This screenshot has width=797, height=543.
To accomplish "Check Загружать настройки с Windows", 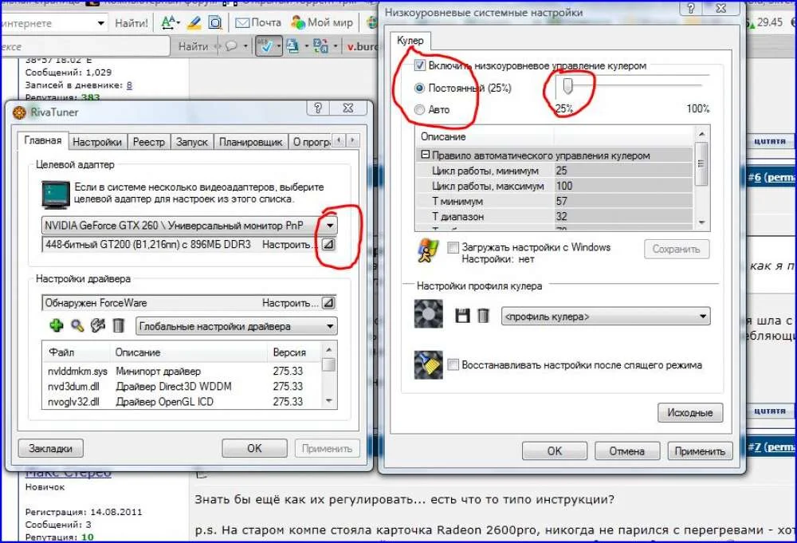I will [453, 248].
